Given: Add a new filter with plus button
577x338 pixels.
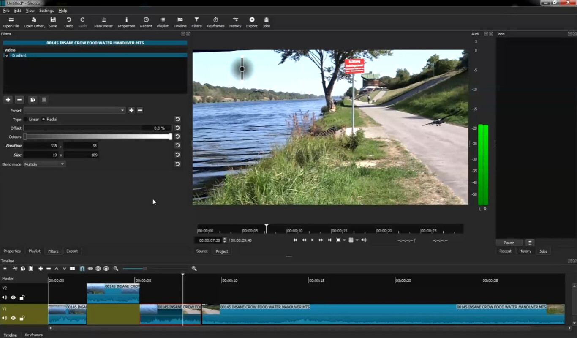Looking at the screenshot, I should [x=8, y=100].
